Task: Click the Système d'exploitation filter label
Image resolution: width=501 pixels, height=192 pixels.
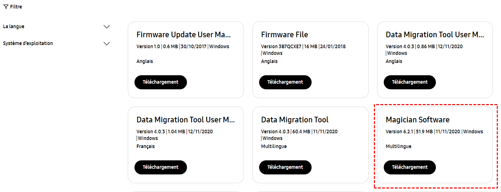Action: pyautogui.click(x=28, y=43)
